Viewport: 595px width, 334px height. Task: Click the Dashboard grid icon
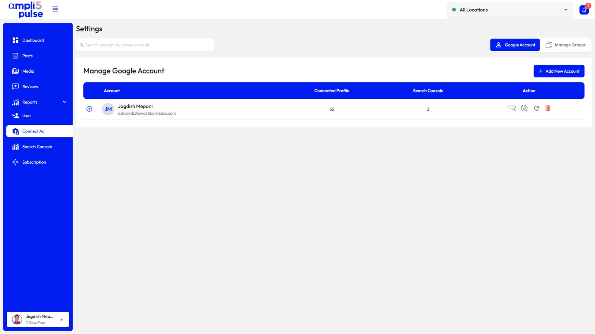[x=15, y=40]
